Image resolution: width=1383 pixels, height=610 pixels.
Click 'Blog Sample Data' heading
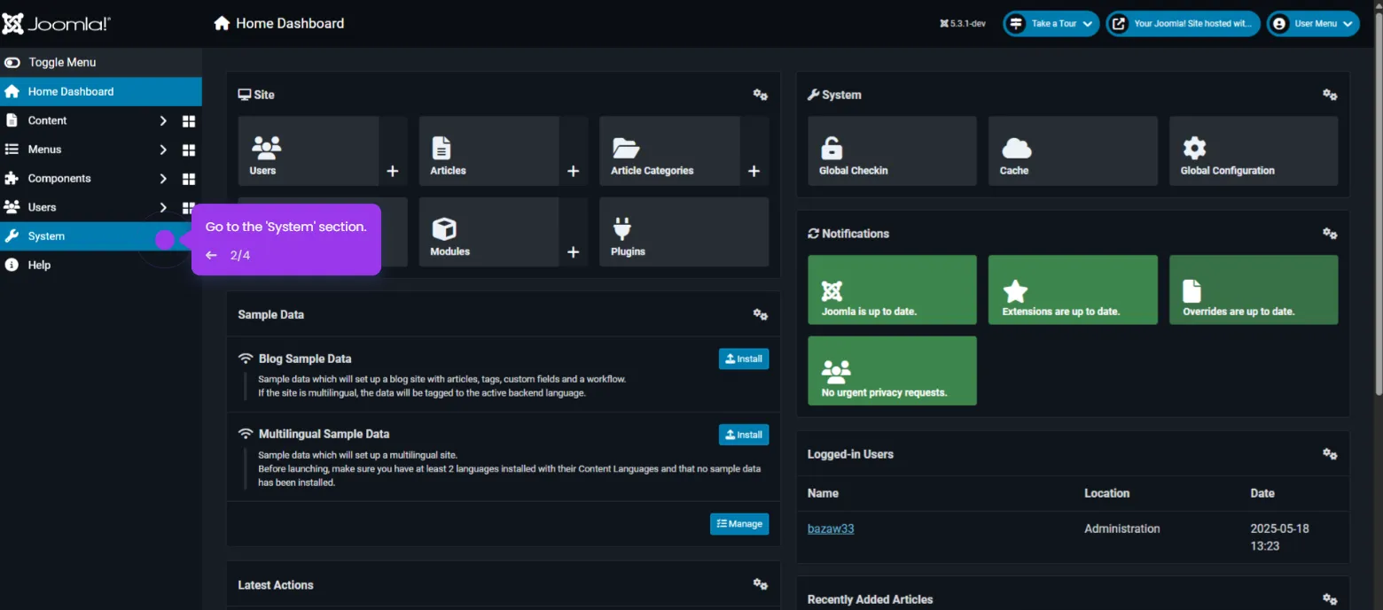point(305,359)
